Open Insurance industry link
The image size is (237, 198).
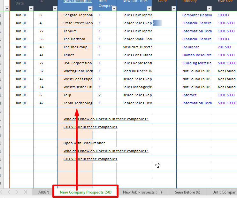pyautogui.click(x=191, y=47)
